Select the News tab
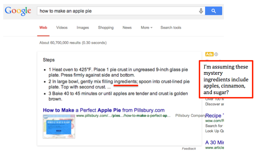The image size is (257, 155). click(127, 28)
